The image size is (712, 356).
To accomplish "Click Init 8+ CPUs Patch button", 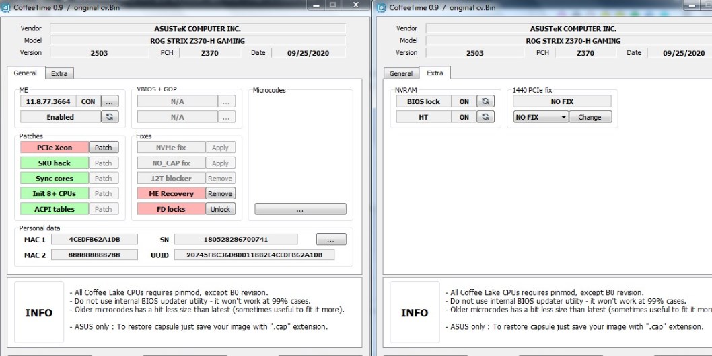I will pos(104,193).
